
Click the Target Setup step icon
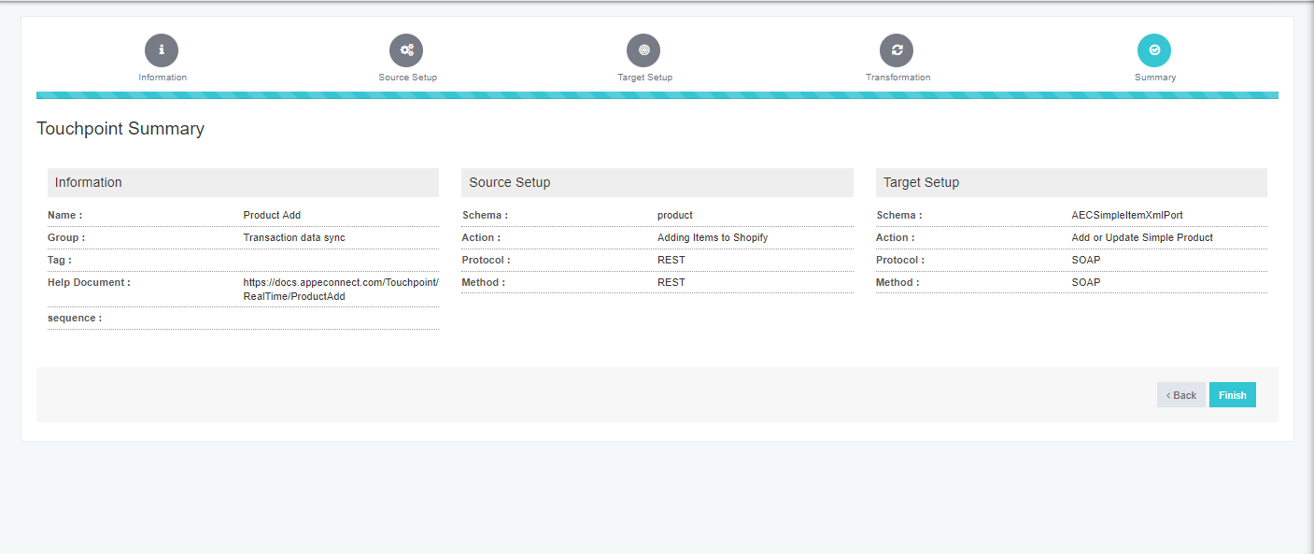pyautogui.click(x=643, y=50)
